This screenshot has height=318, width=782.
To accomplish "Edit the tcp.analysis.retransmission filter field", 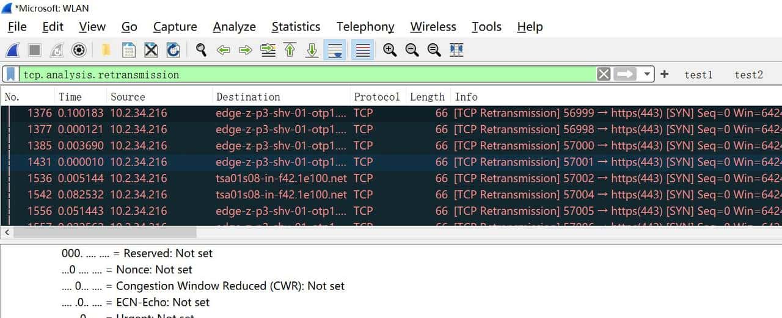I will click(x=307, y=74).
